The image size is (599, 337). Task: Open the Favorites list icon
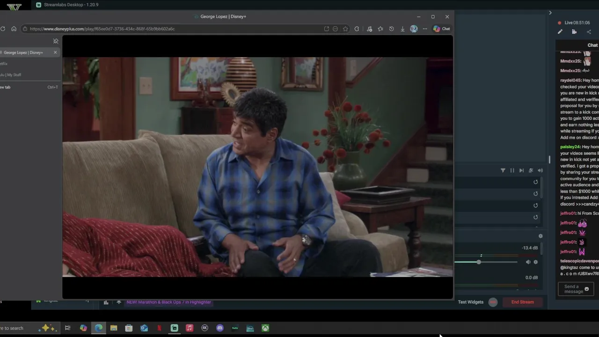click(x=380, y=29)
